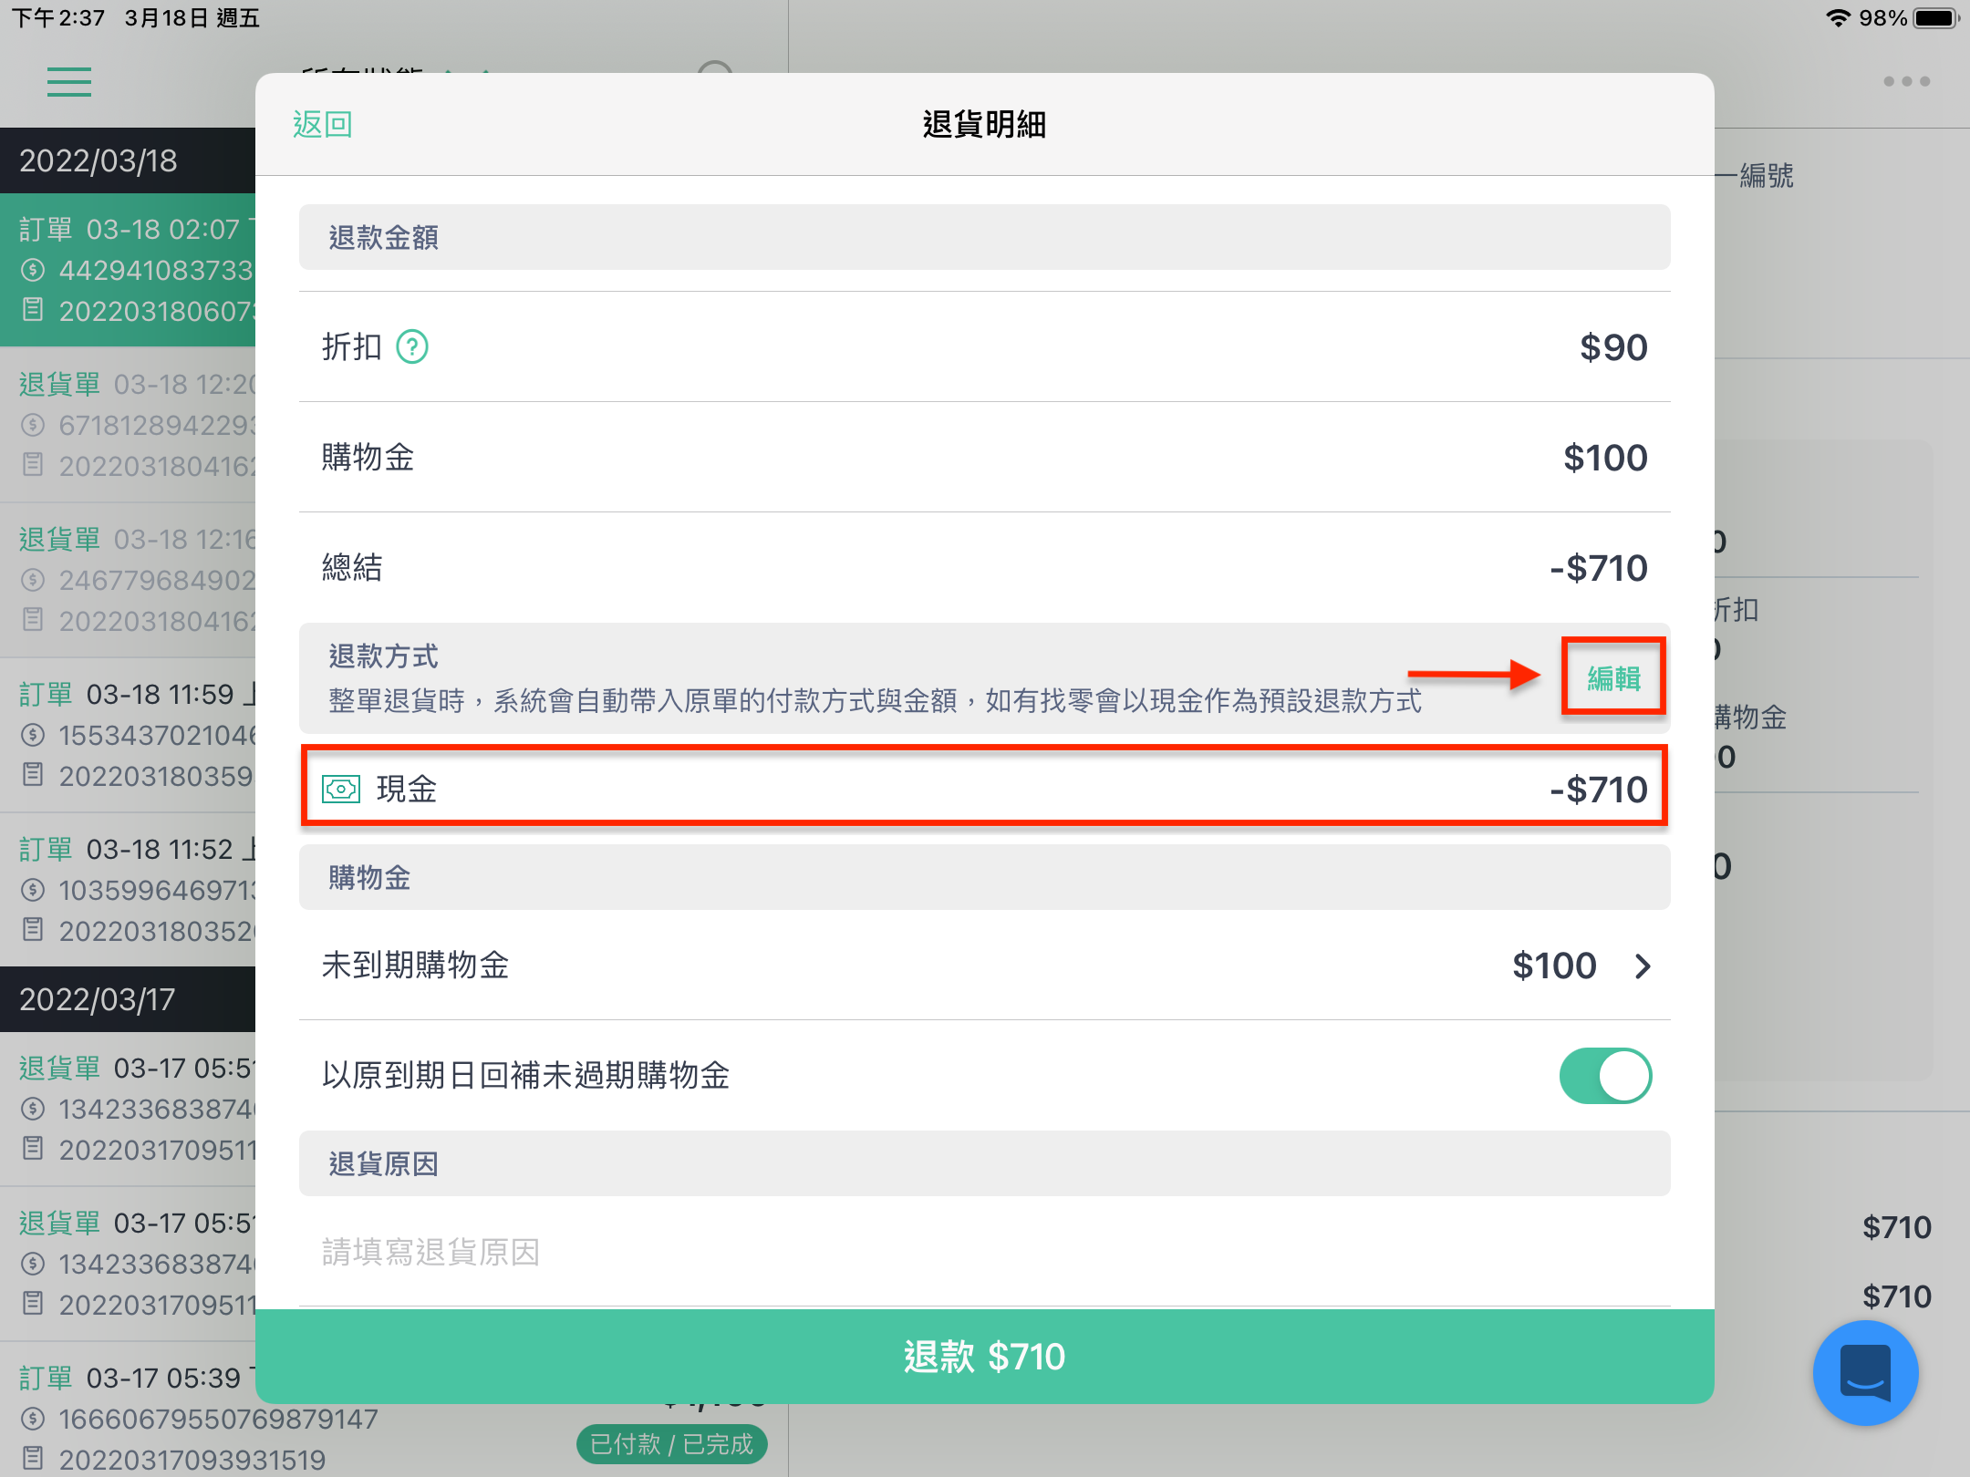Select return order 03-18 12:20 in list
The width and height of the screenshot is (1970, 1477).
click(x=128, y=425)
